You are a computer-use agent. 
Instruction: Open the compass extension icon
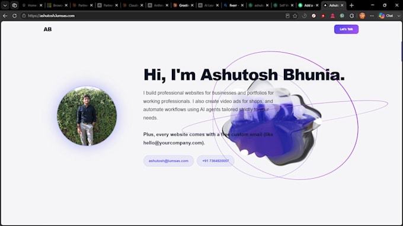point(314,15)
